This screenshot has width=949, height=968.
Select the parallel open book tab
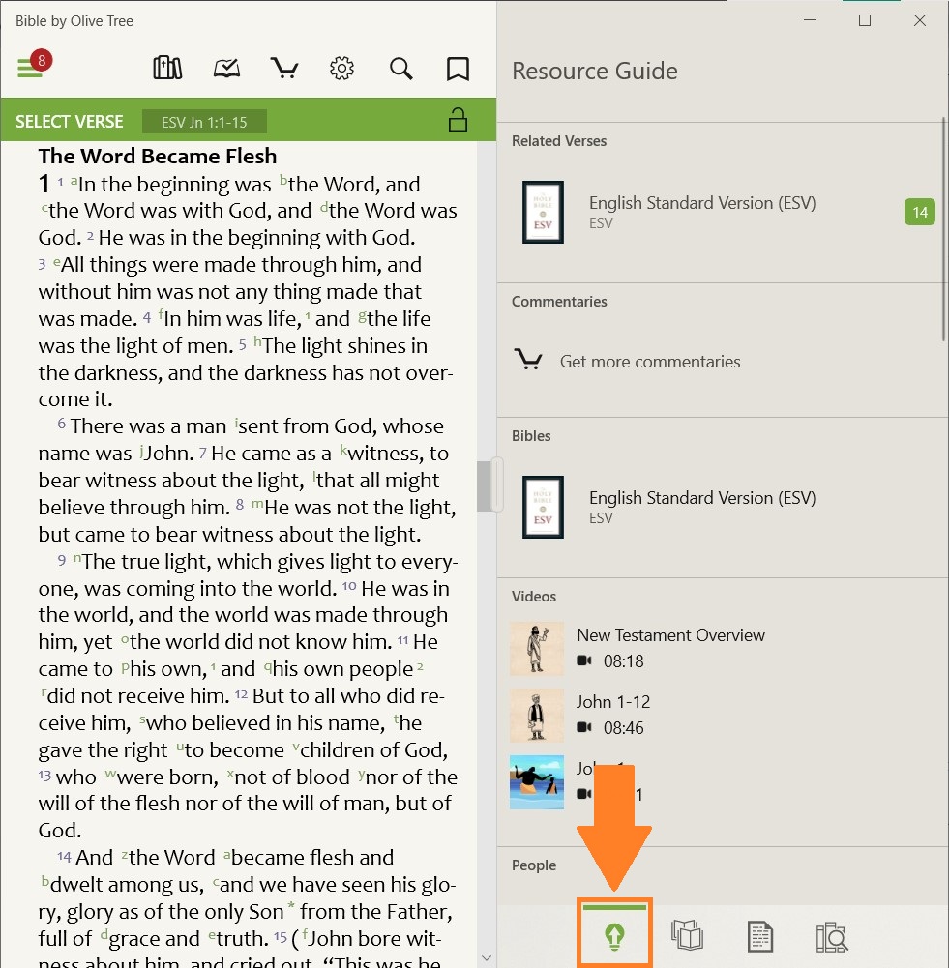point(687,935)
